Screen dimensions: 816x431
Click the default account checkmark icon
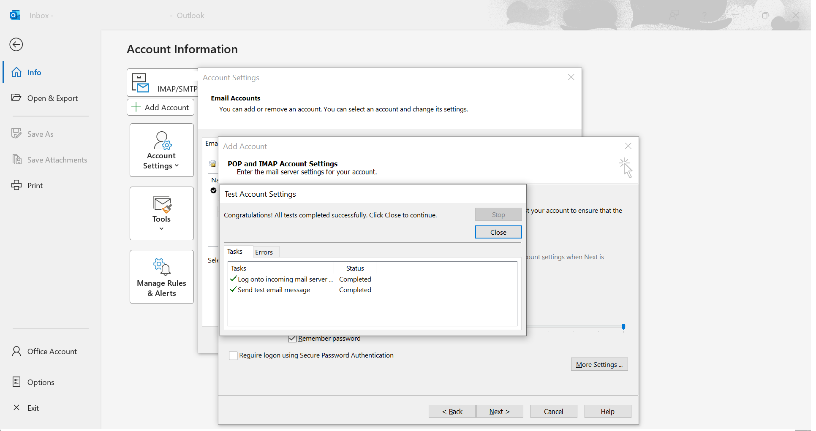(x=214, y=190)
